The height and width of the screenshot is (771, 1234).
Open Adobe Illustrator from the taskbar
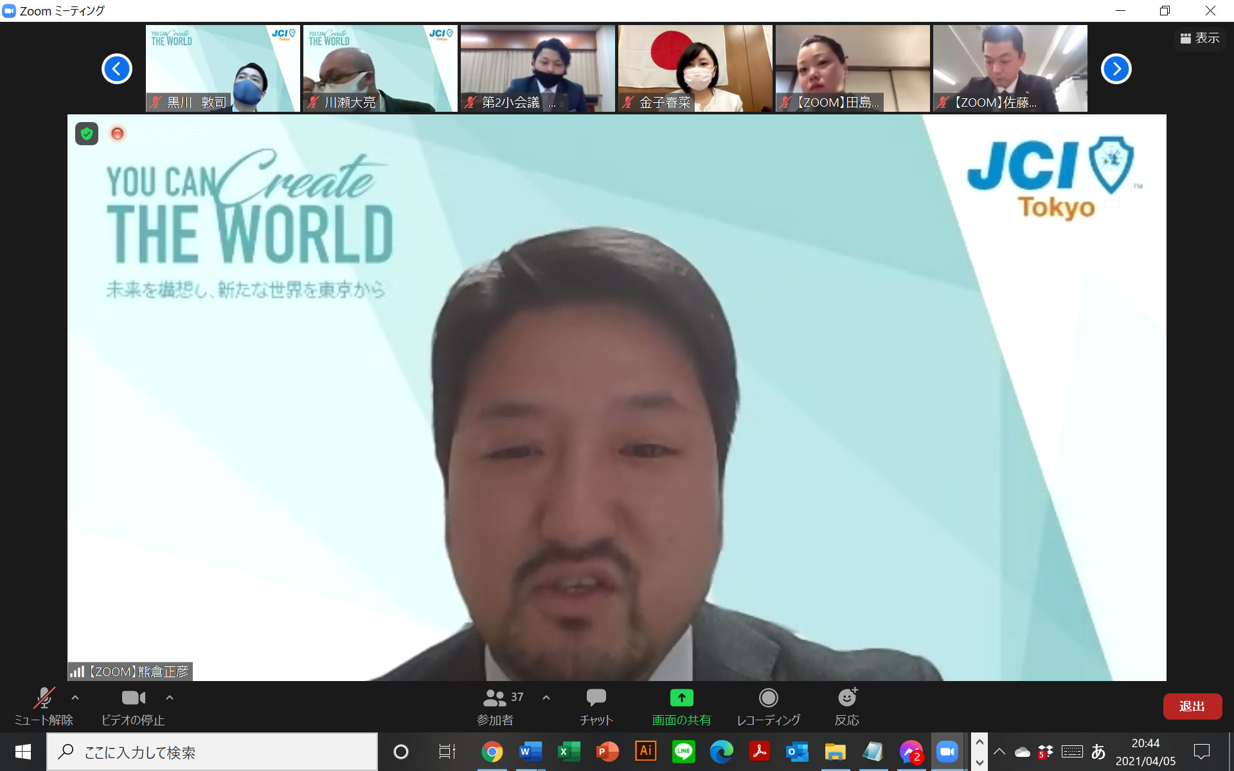pyautogui.click(x=645, y=751)
